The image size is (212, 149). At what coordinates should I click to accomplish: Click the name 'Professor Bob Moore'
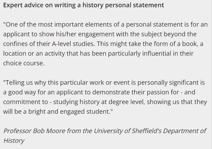click(x=34, y=131)
